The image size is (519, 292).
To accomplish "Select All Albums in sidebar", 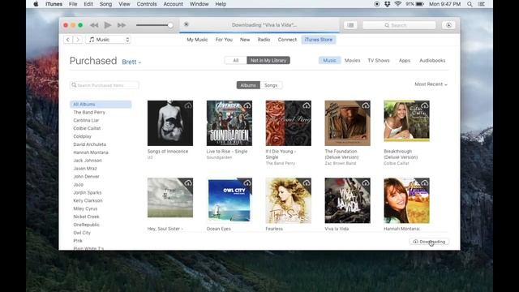I will click(101, 105).
